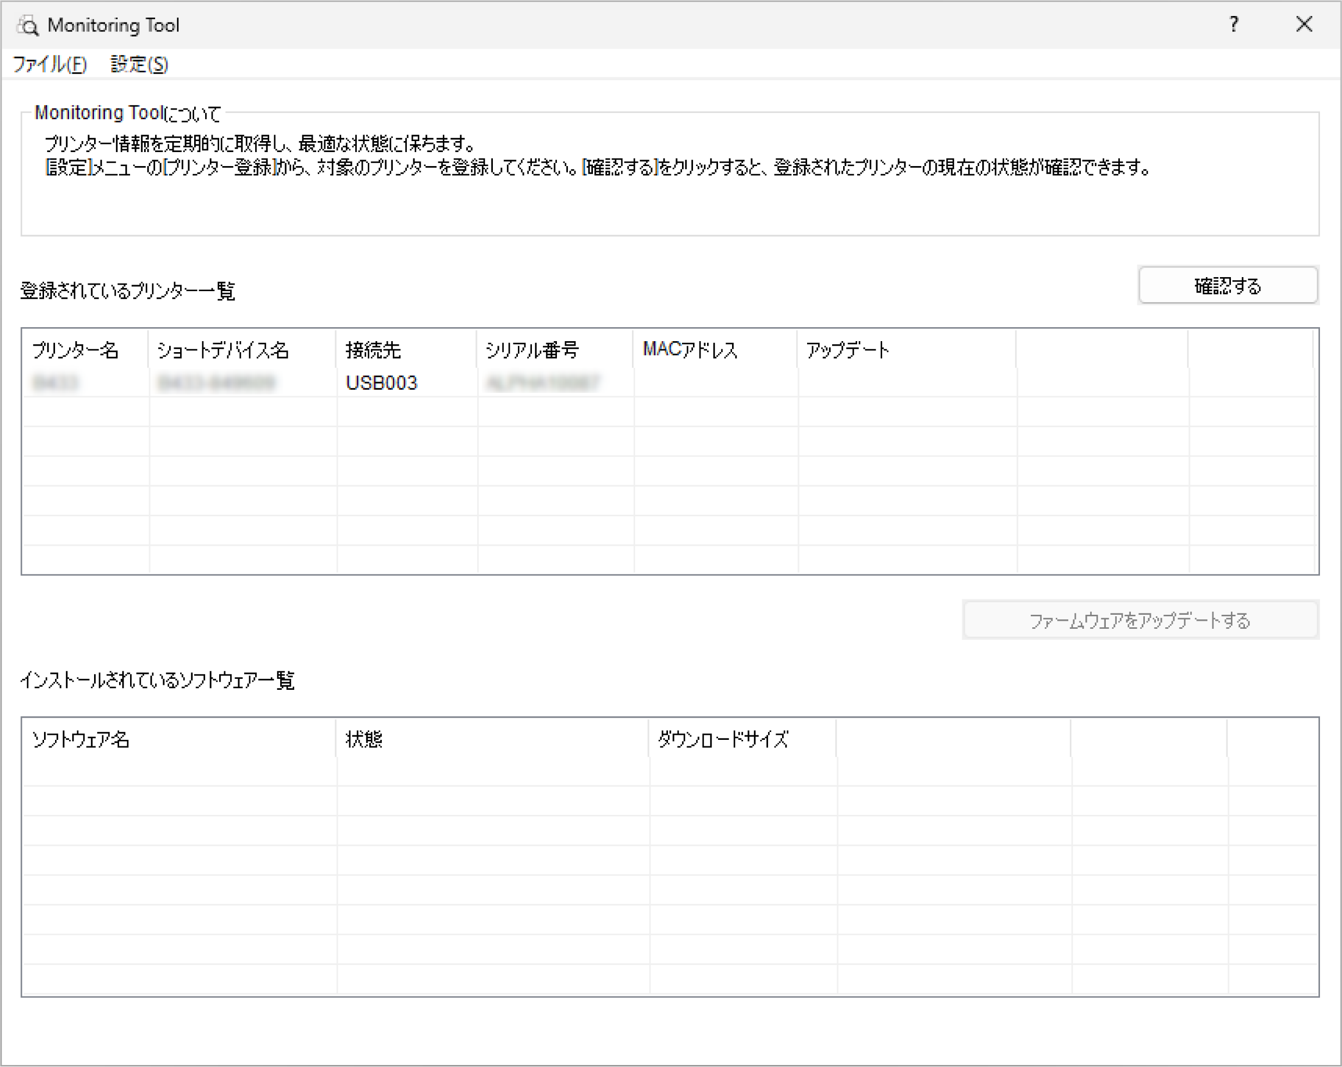Click the Monitoring Tool app icon
1342x1067 pixels.
[x=28, y=26]
